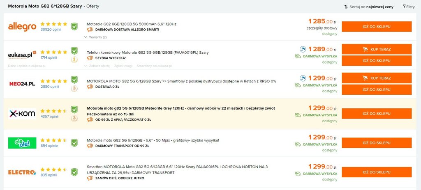Image resolution: width=421 pixels, height=190 pixels.
Task: Click Kup teraz for the NEO24.PL offer
Action: [377, 78]
